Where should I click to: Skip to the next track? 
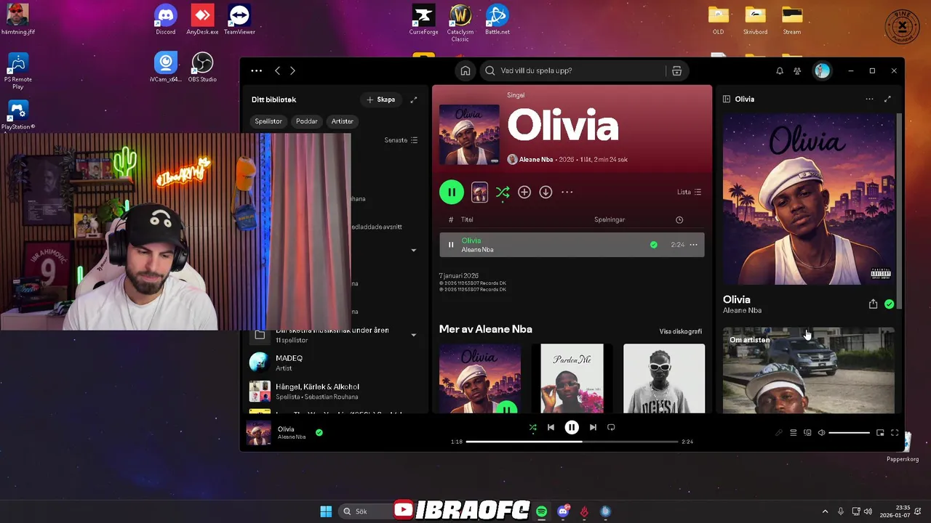click(x=593, y=427)
